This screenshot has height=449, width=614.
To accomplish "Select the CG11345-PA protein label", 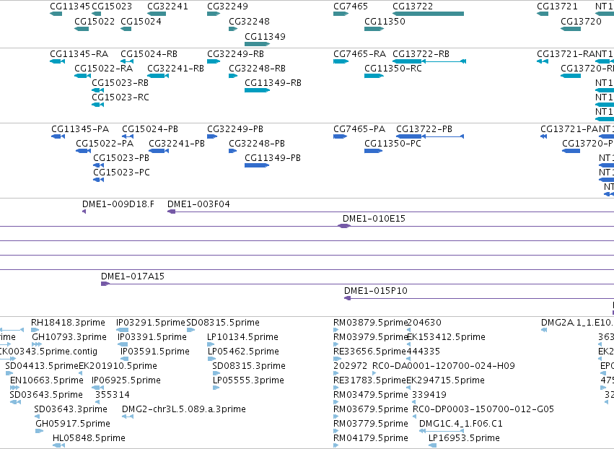I will 80,129.
